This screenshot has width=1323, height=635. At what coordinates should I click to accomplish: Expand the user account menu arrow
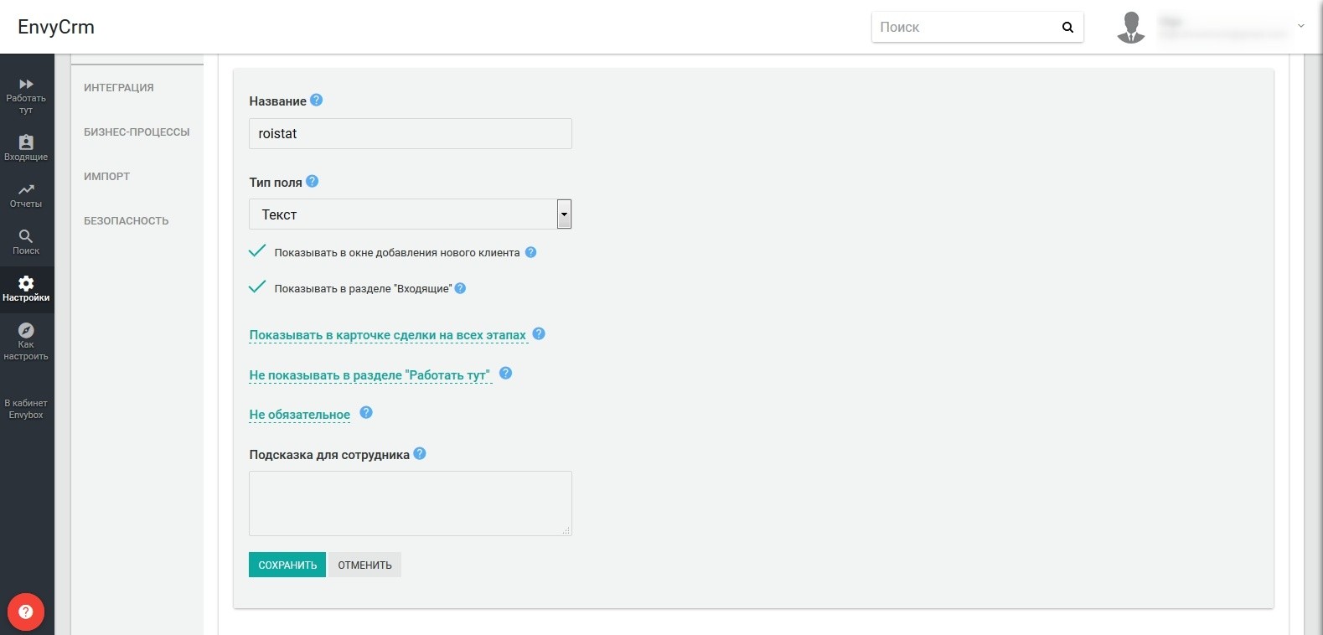1300,26
